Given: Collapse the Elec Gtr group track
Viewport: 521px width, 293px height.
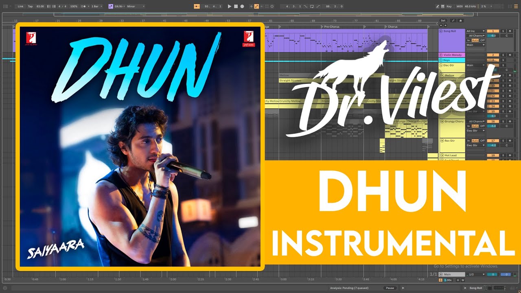Looking at the screenshot, I should coord(441,65).
